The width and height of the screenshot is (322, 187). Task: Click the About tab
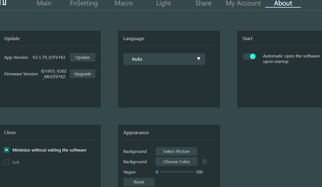pos(283,4)
